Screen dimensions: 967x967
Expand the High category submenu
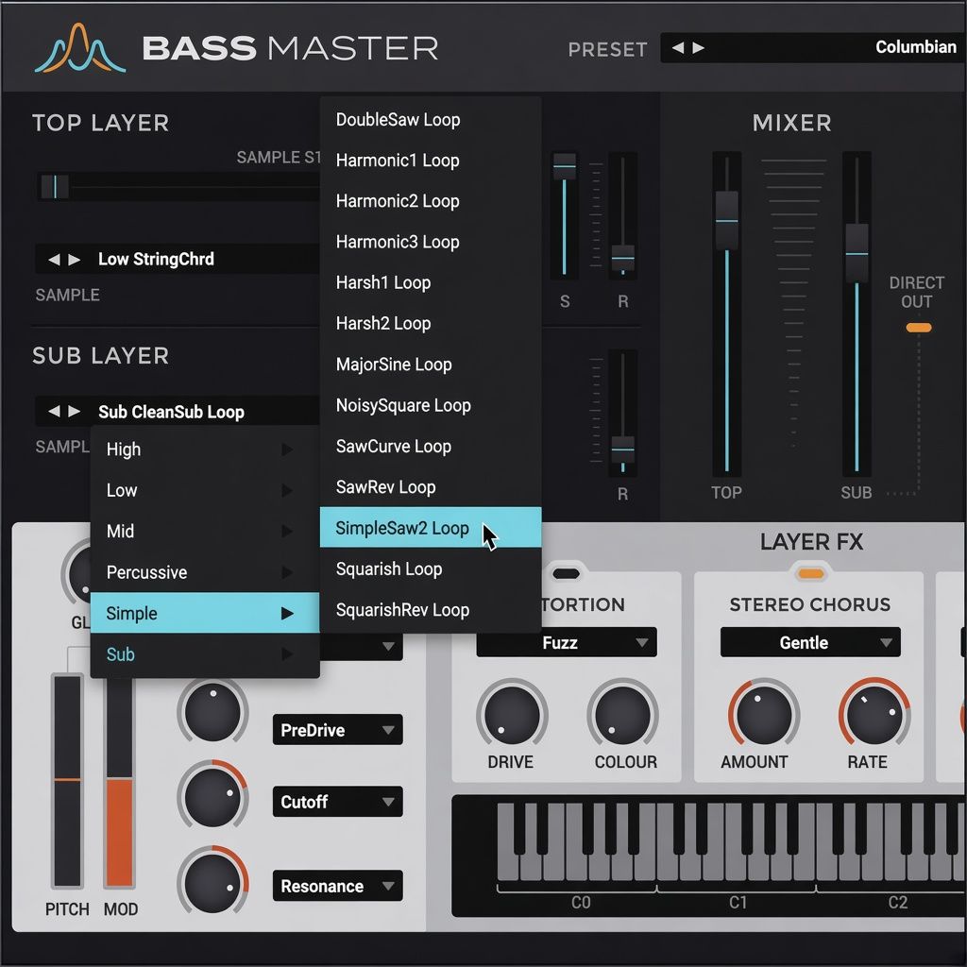click(x=205, y=449)
